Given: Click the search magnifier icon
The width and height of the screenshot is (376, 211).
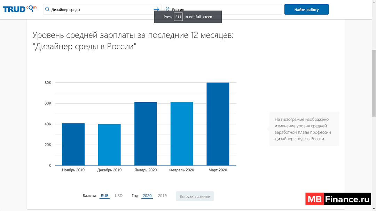Looking at the screenshot, I should point(47,9).
